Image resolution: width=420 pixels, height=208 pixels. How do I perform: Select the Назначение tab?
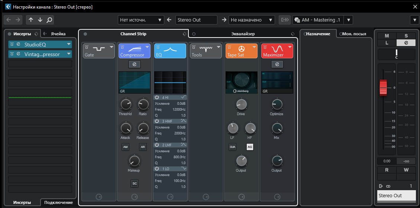pyautogui.click(x=318, y=34)
